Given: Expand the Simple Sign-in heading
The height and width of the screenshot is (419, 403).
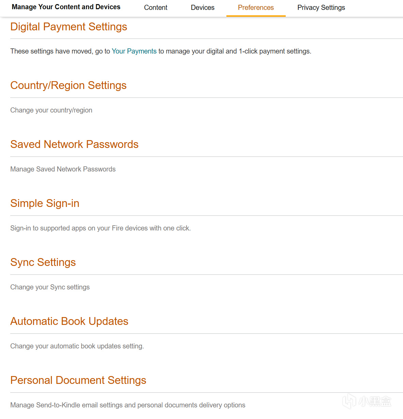Looking at the screenshot, I should click(45, 203).
